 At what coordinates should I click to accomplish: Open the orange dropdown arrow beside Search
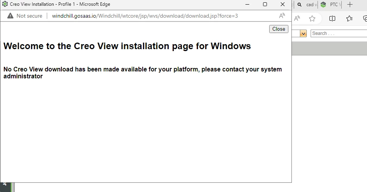(x=303, y=33)
